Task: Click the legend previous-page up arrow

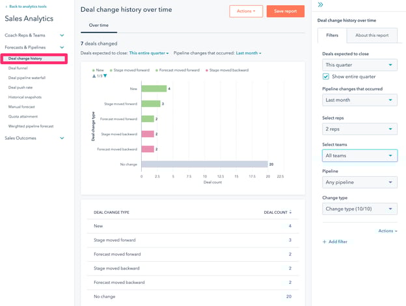Action: 94,76
